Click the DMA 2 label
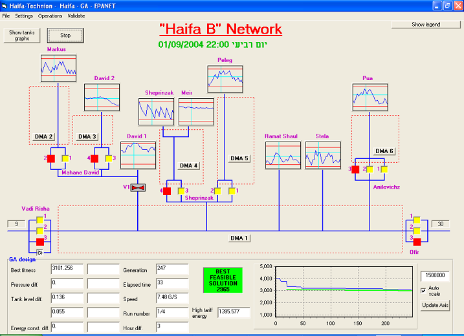 [x=43, y=137]
